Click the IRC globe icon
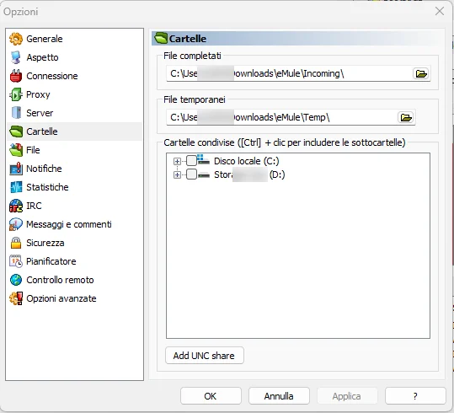Image resolution: width=454 pixels, height=413 pixels. coord(16,206)
